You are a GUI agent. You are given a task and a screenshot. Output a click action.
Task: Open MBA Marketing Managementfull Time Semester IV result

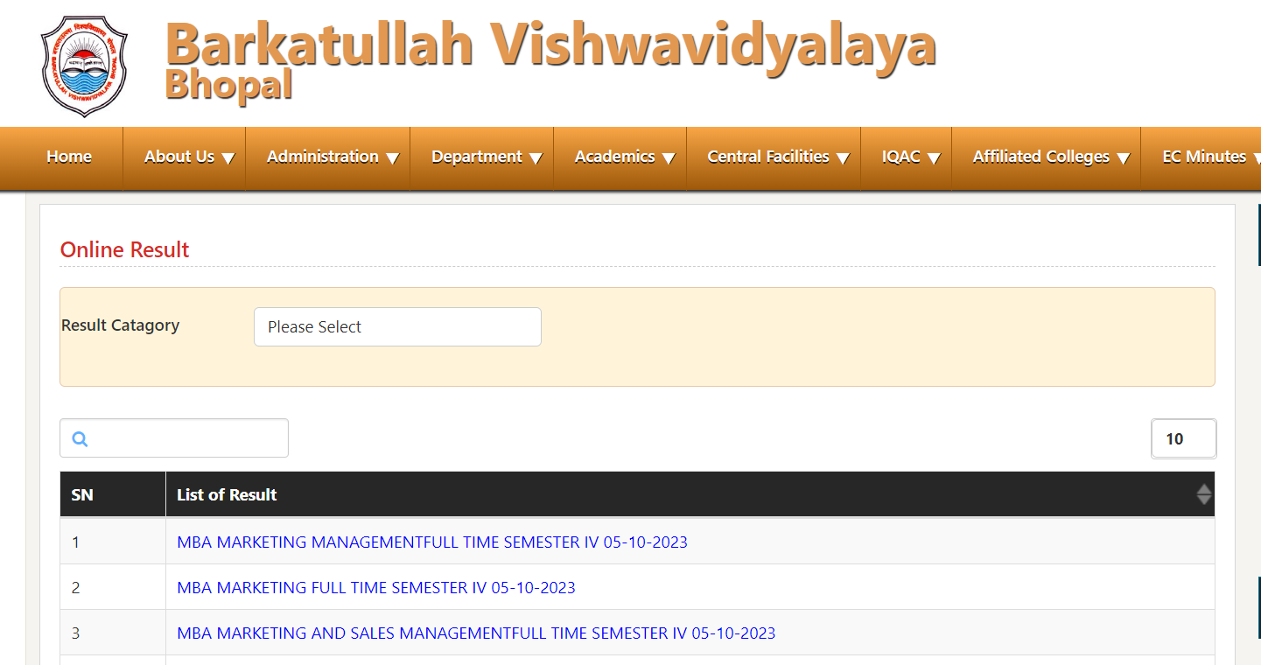[x=432, y=542]
